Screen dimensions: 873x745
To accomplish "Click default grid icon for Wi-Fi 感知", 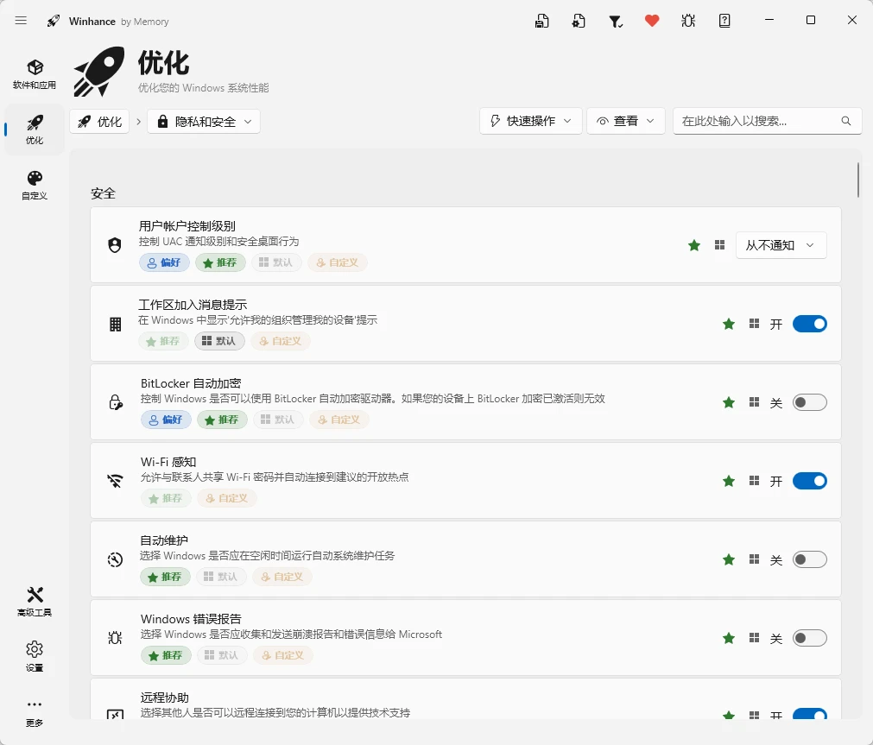I will tap(754, 481).
